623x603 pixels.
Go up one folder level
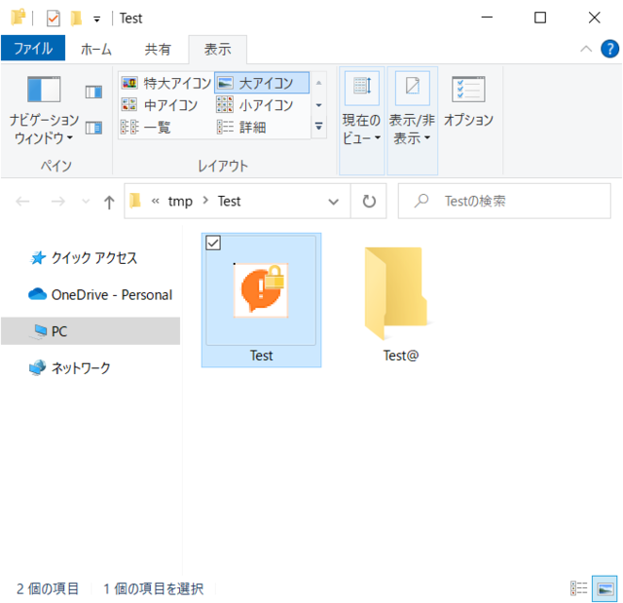109,202
